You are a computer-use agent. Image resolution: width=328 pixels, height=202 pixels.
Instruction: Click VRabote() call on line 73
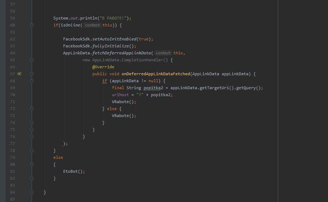click(123, 116)
